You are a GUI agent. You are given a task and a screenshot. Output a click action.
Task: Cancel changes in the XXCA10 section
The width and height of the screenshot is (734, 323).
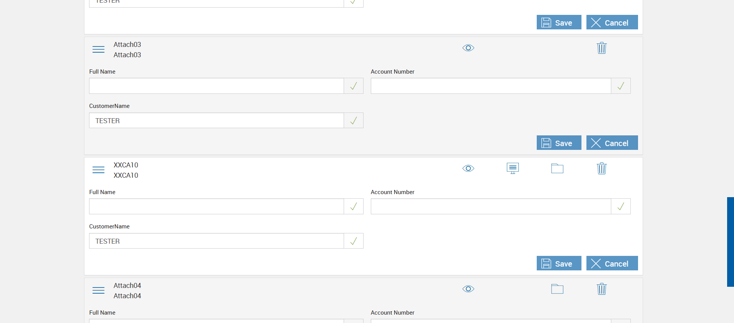point(612,264)
